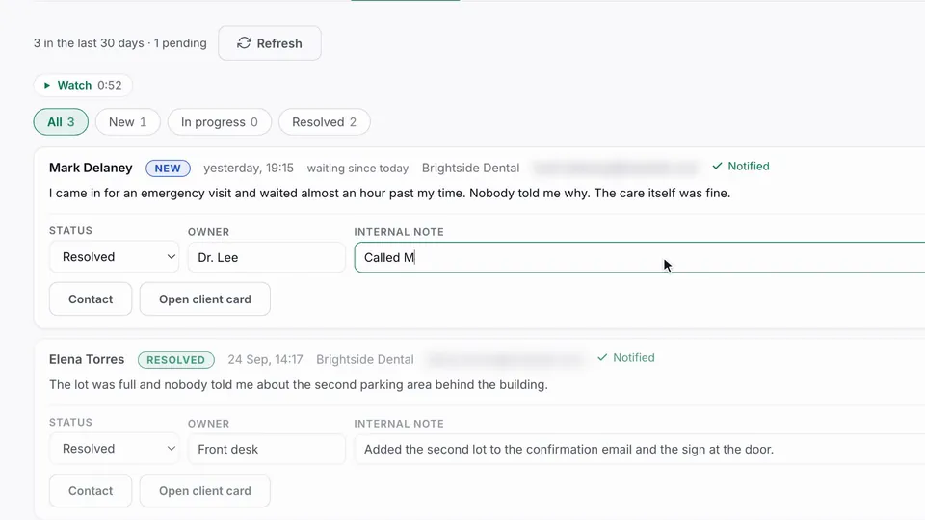Open Elena Torres's Status dropdown
The width and height of the screenshot is (925, 520).
114,449
